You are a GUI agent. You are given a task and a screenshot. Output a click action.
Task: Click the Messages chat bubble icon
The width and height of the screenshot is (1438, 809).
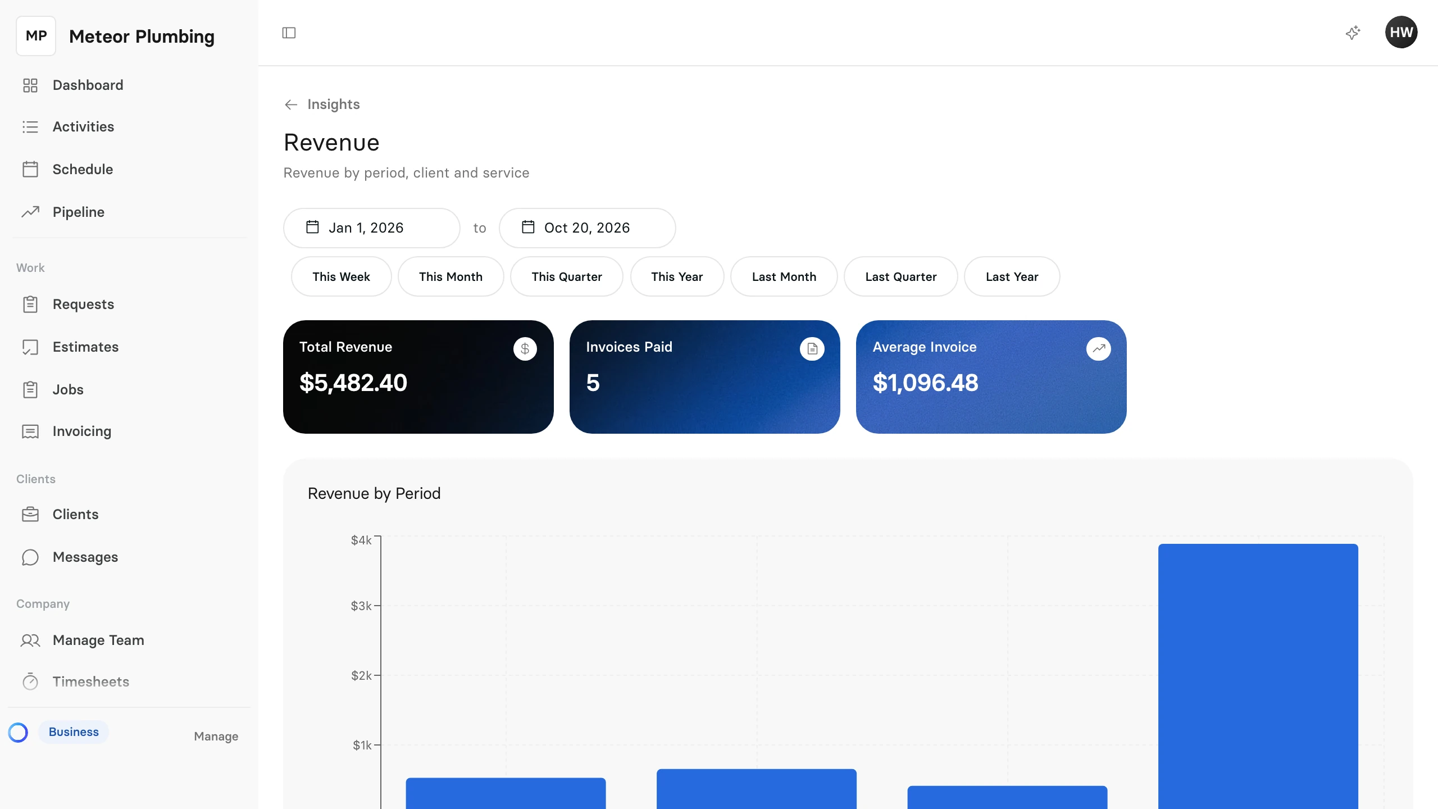click(x=30, y=557)
